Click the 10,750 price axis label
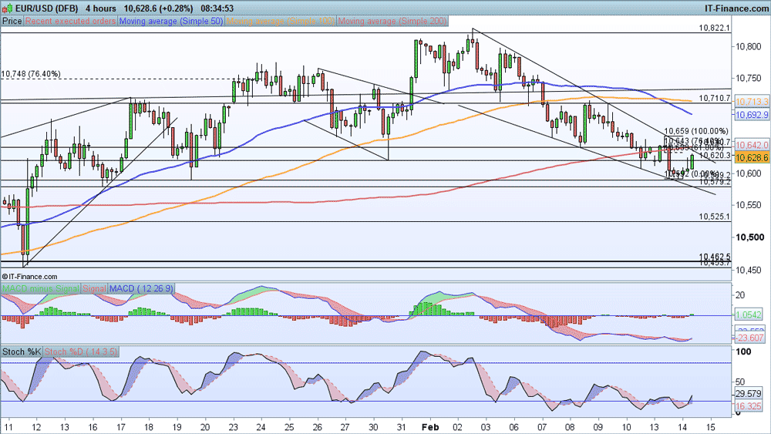 (747, 78)
